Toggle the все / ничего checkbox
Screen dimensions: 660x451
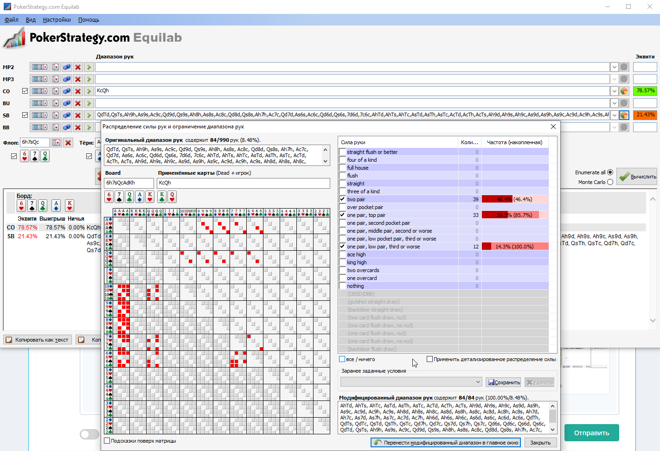click(342, 359)
